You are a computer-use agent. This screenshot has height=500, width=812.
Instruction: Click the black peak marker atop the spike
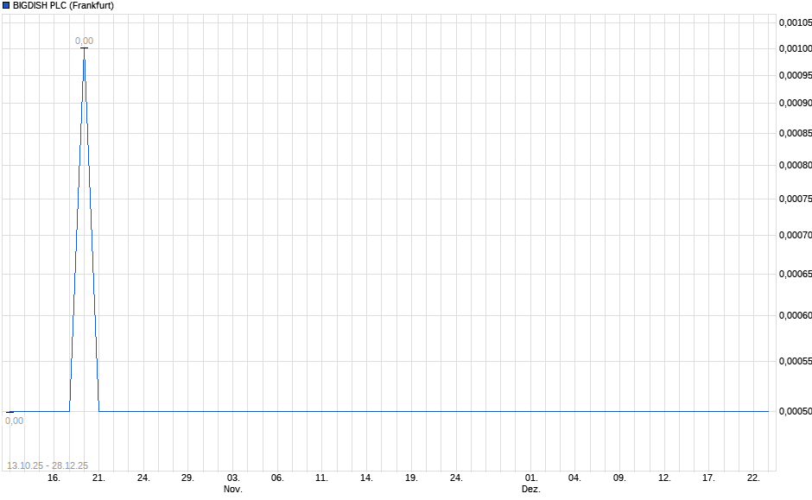click(84, 49)
